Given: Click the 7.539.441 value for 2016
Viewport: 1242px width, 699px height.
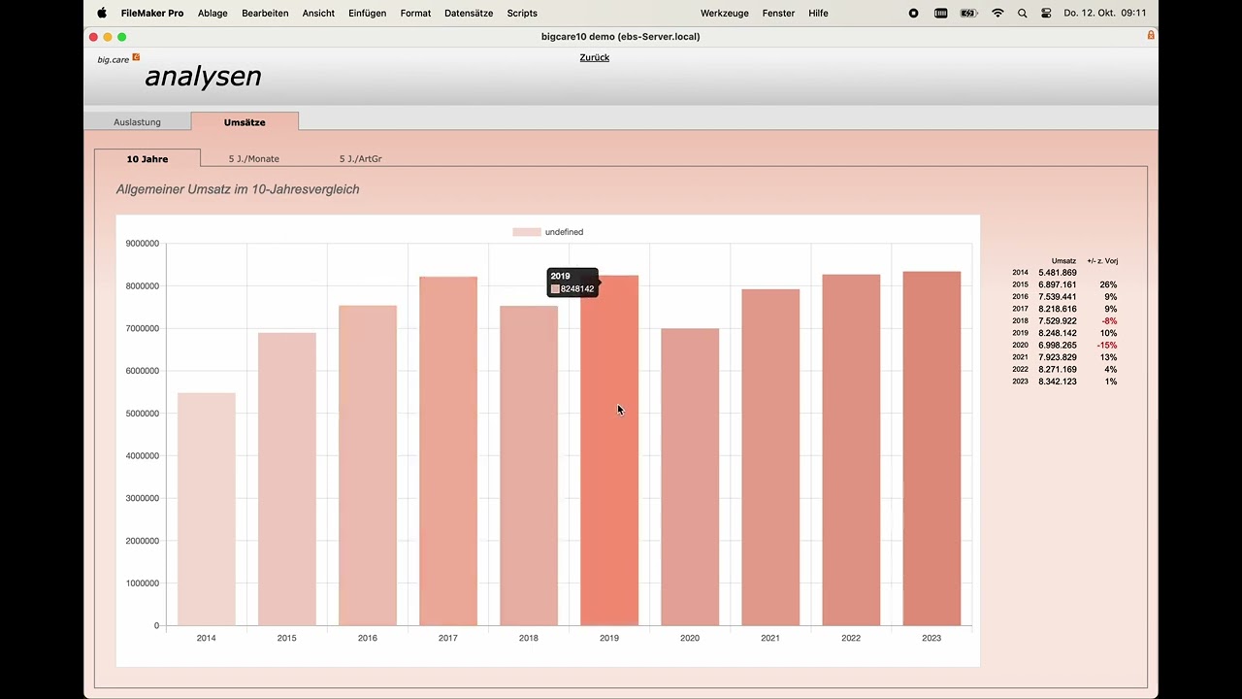Looking at the screenshot, I should coord(1058,297).
